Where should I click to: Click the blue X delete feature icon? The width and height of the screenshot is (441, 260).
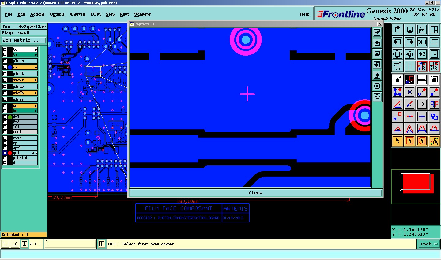410,92
